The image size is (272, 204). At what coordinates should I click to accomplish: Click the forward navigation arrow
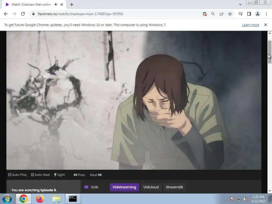click(14, 14)
